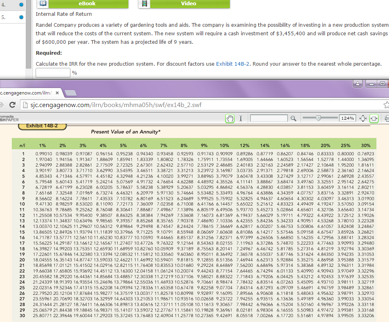Click the Exhibit 14B-2 yellow label
This screenshot has height=322, width=389.
42,126
